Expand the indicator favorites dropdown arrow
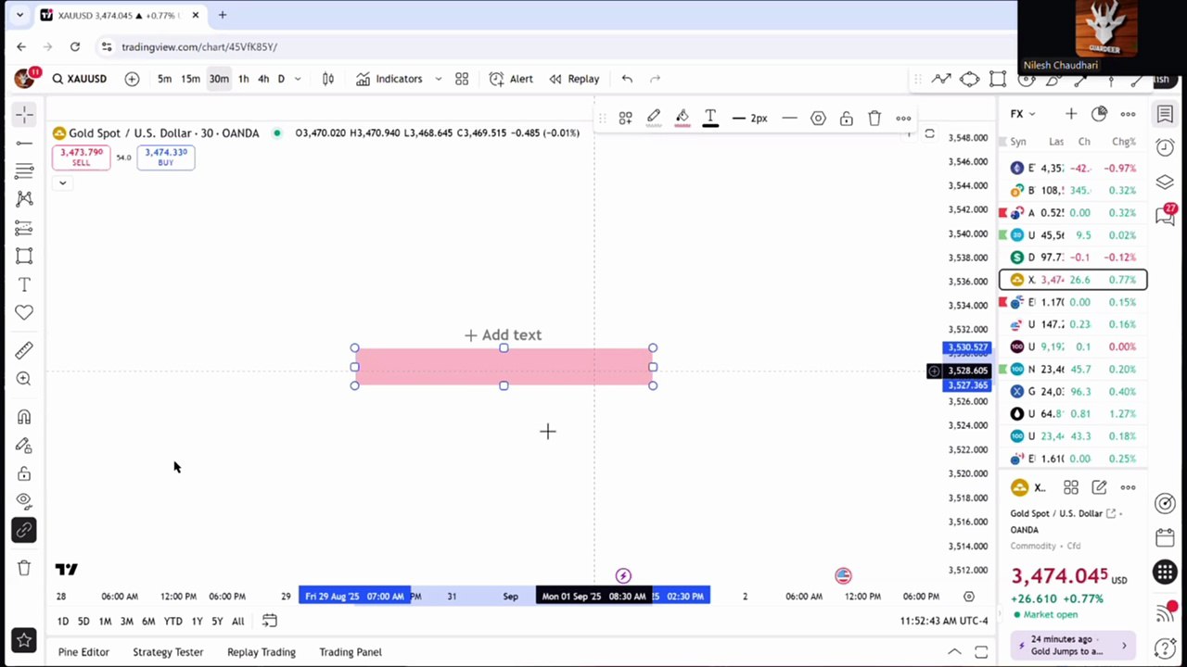The width and height of the screenshot is (1187, 667). 438,79
